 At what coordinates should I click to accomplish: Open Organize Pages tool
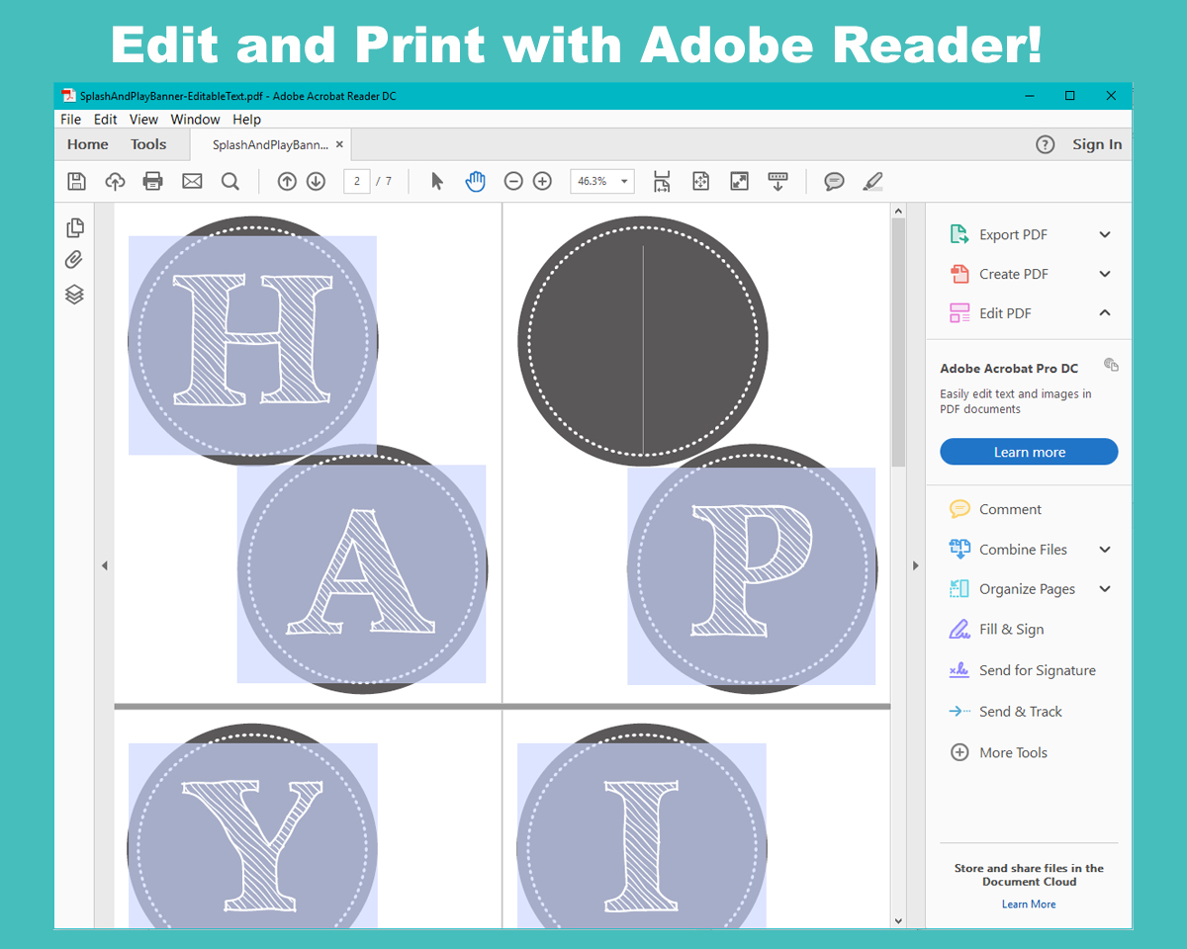point(1027,589)
